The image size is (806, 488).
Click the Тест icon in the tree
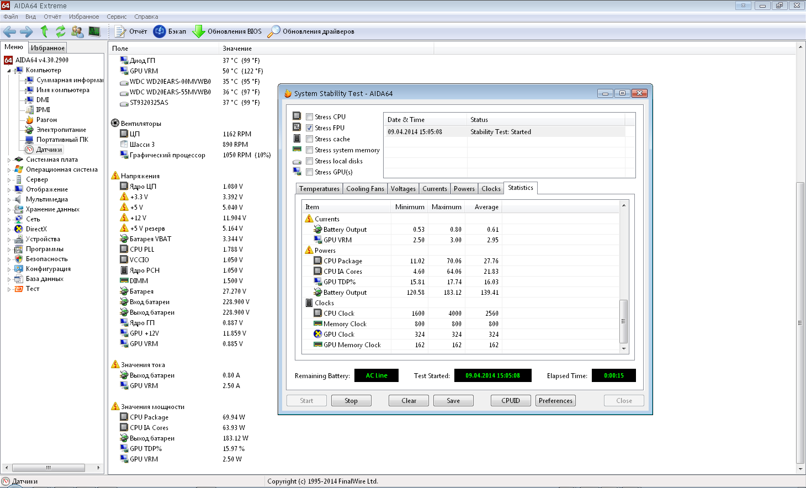[19, 289]
